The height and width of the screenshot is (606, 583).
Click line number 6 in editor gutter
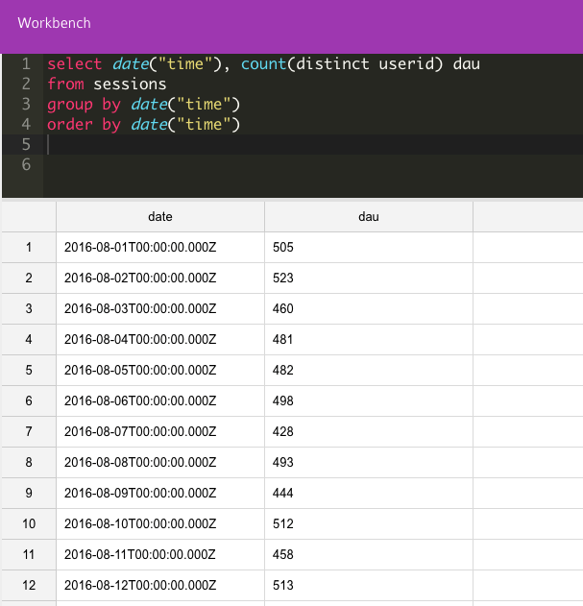pyautogui.click(x=25, y=164)
